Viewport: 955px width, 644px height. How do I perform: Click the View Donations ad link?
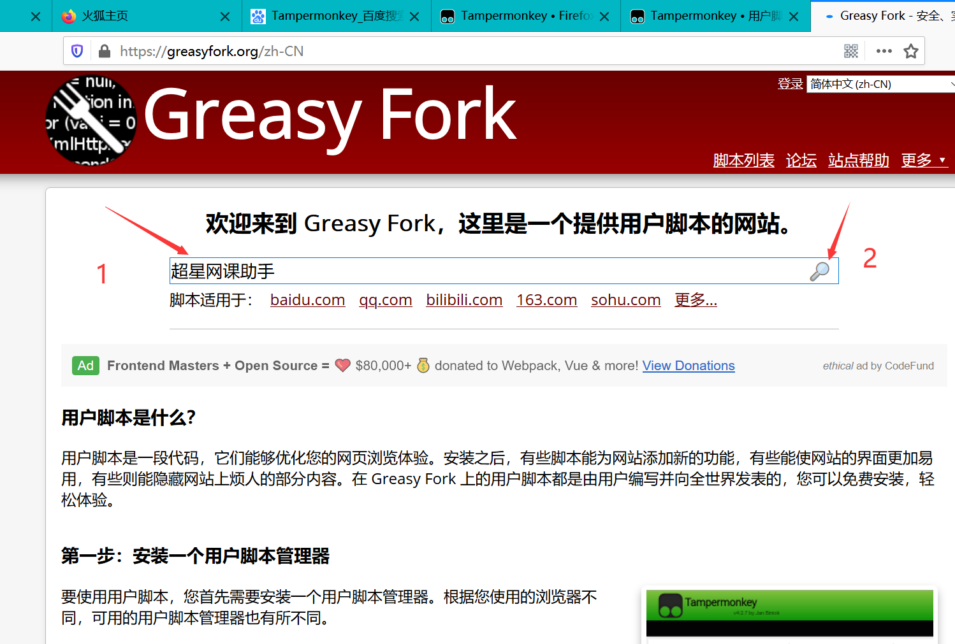689,366
